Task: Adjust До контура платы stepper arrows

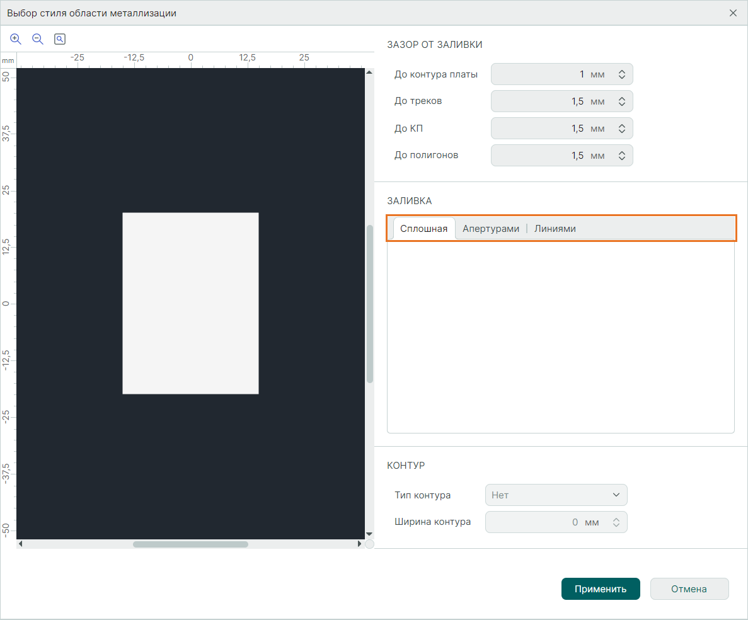Action: coord(621,74)
